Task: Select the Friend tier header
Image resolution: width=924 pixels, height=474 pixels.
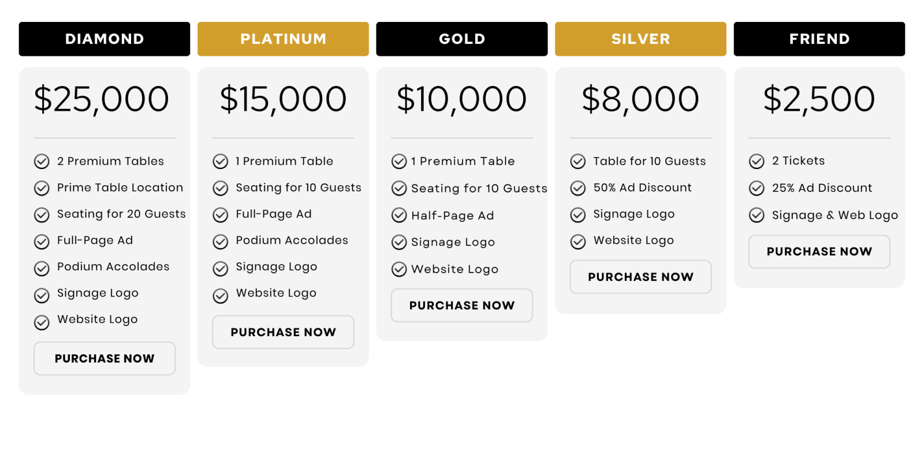Action: tap(819, 39)
